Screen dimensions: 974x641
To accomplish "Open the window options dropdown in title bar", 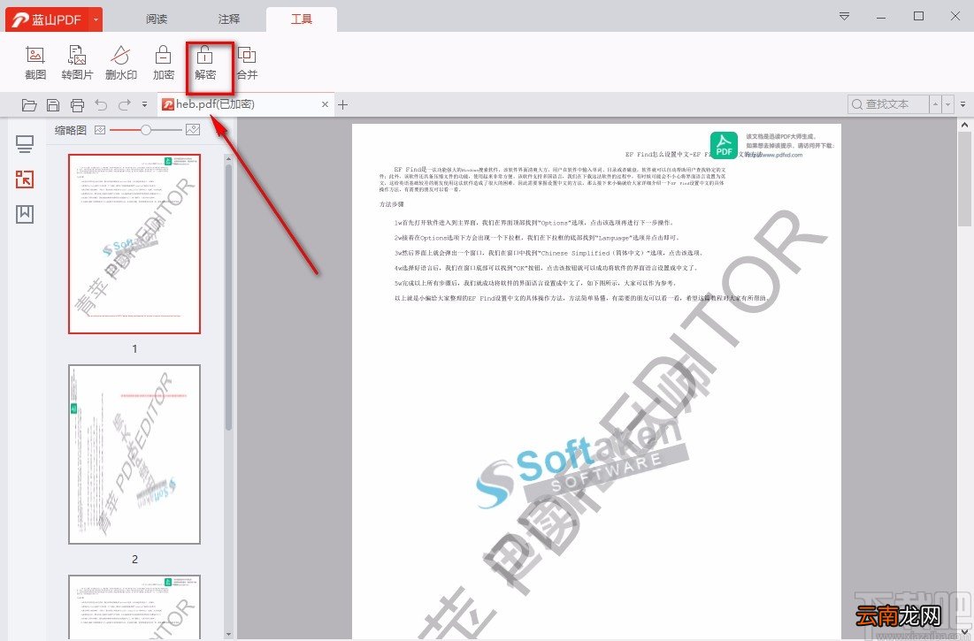I will point(844,17).
